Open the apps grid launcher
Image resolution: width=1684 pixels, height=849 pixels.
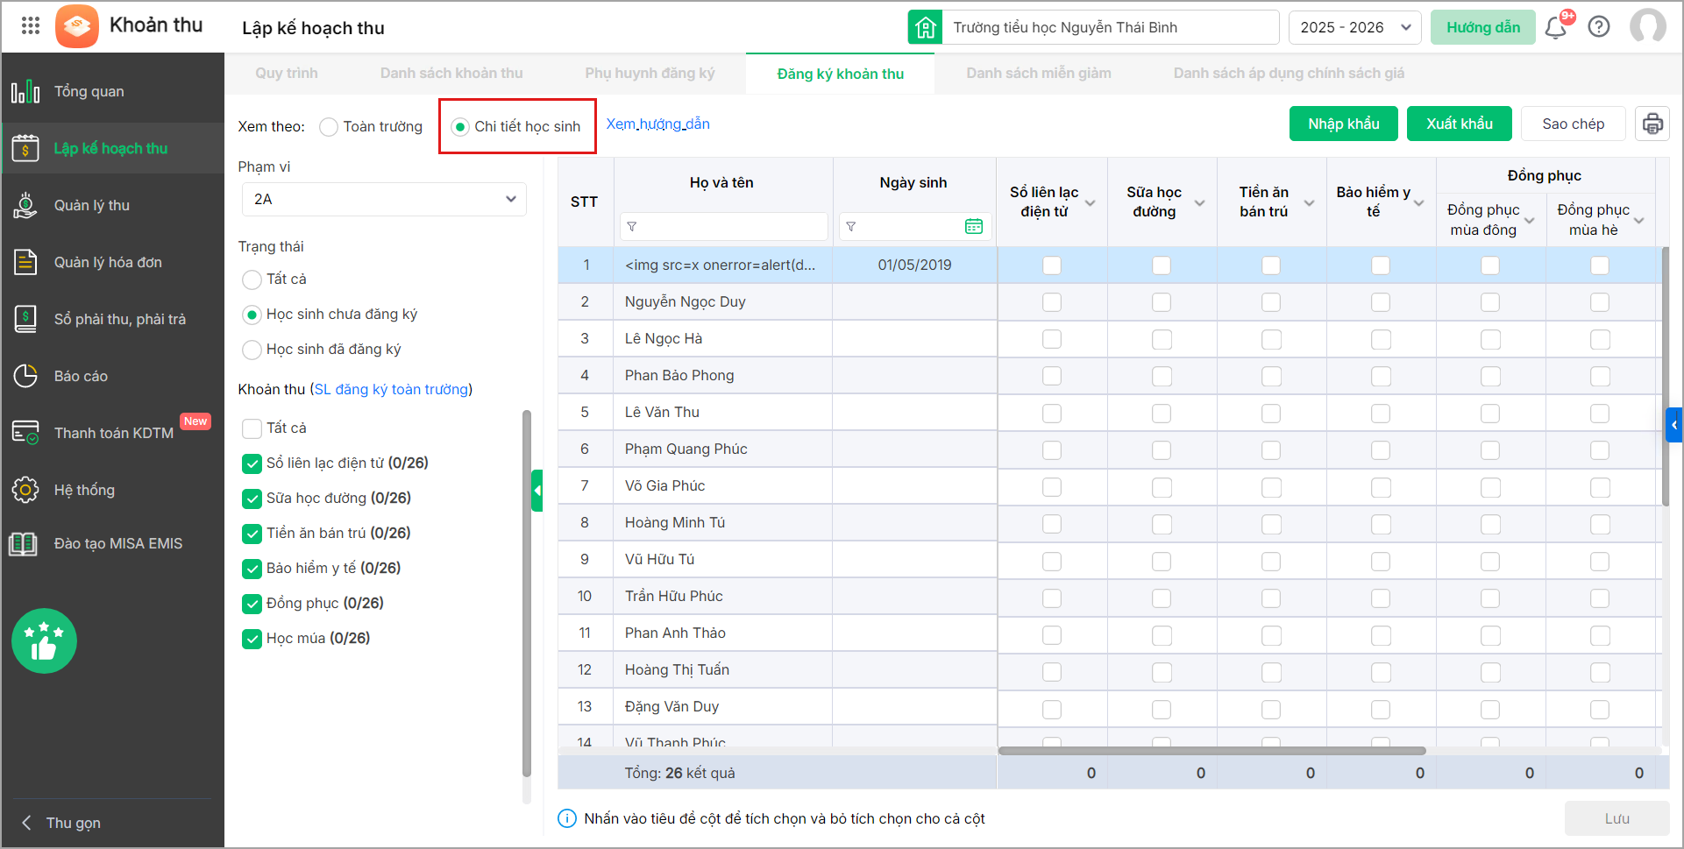[x=31, y=25]
